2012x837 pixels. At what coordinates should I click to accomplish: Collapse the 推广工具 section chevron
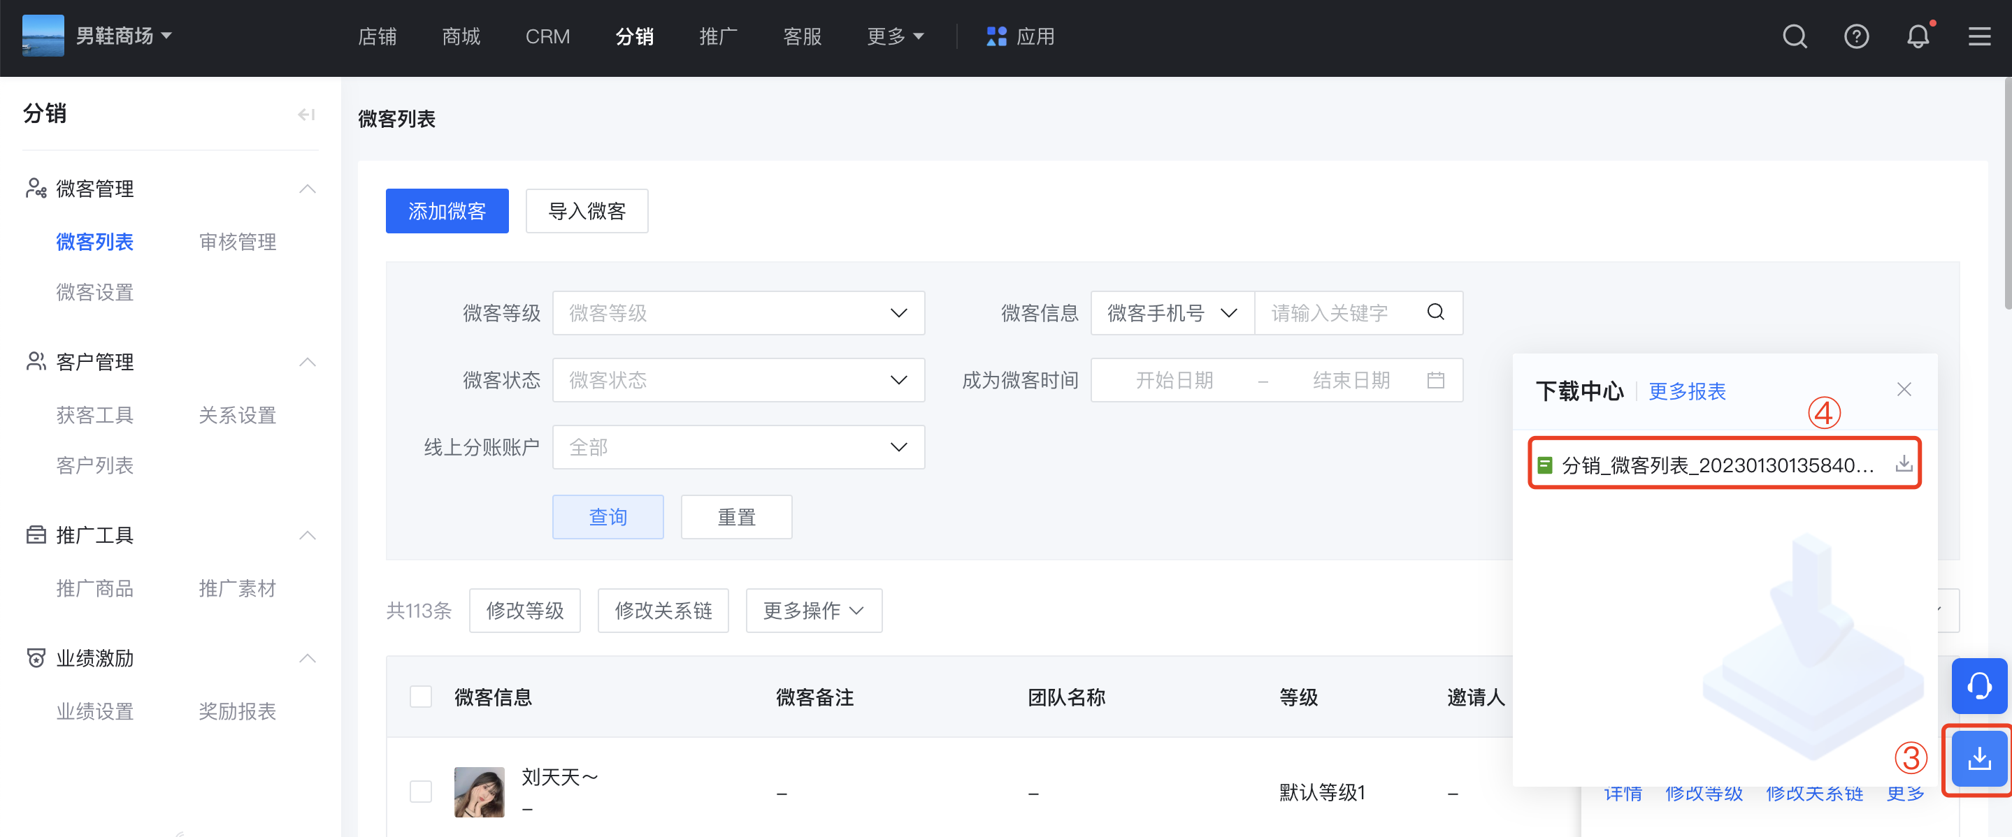tap(308, 535)
